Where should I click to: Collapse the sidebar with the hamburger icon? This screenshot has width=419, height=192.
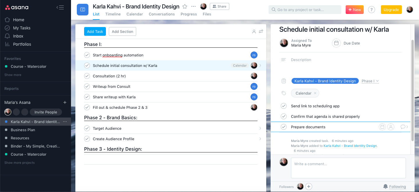click(x=60, y=8)
